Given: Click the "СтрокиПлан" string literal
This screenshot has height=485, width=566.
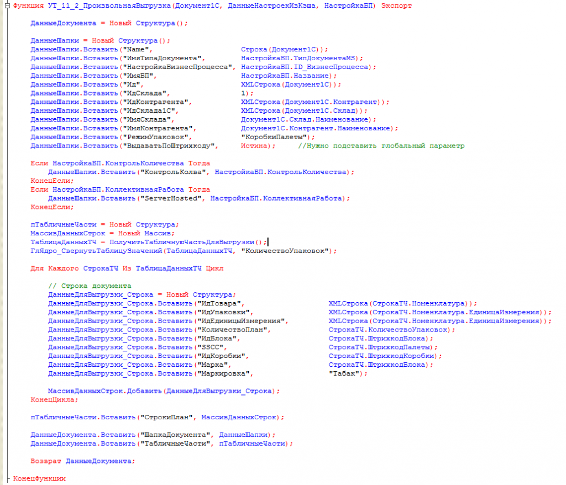Looking at the screenshot, I should 166,418.
